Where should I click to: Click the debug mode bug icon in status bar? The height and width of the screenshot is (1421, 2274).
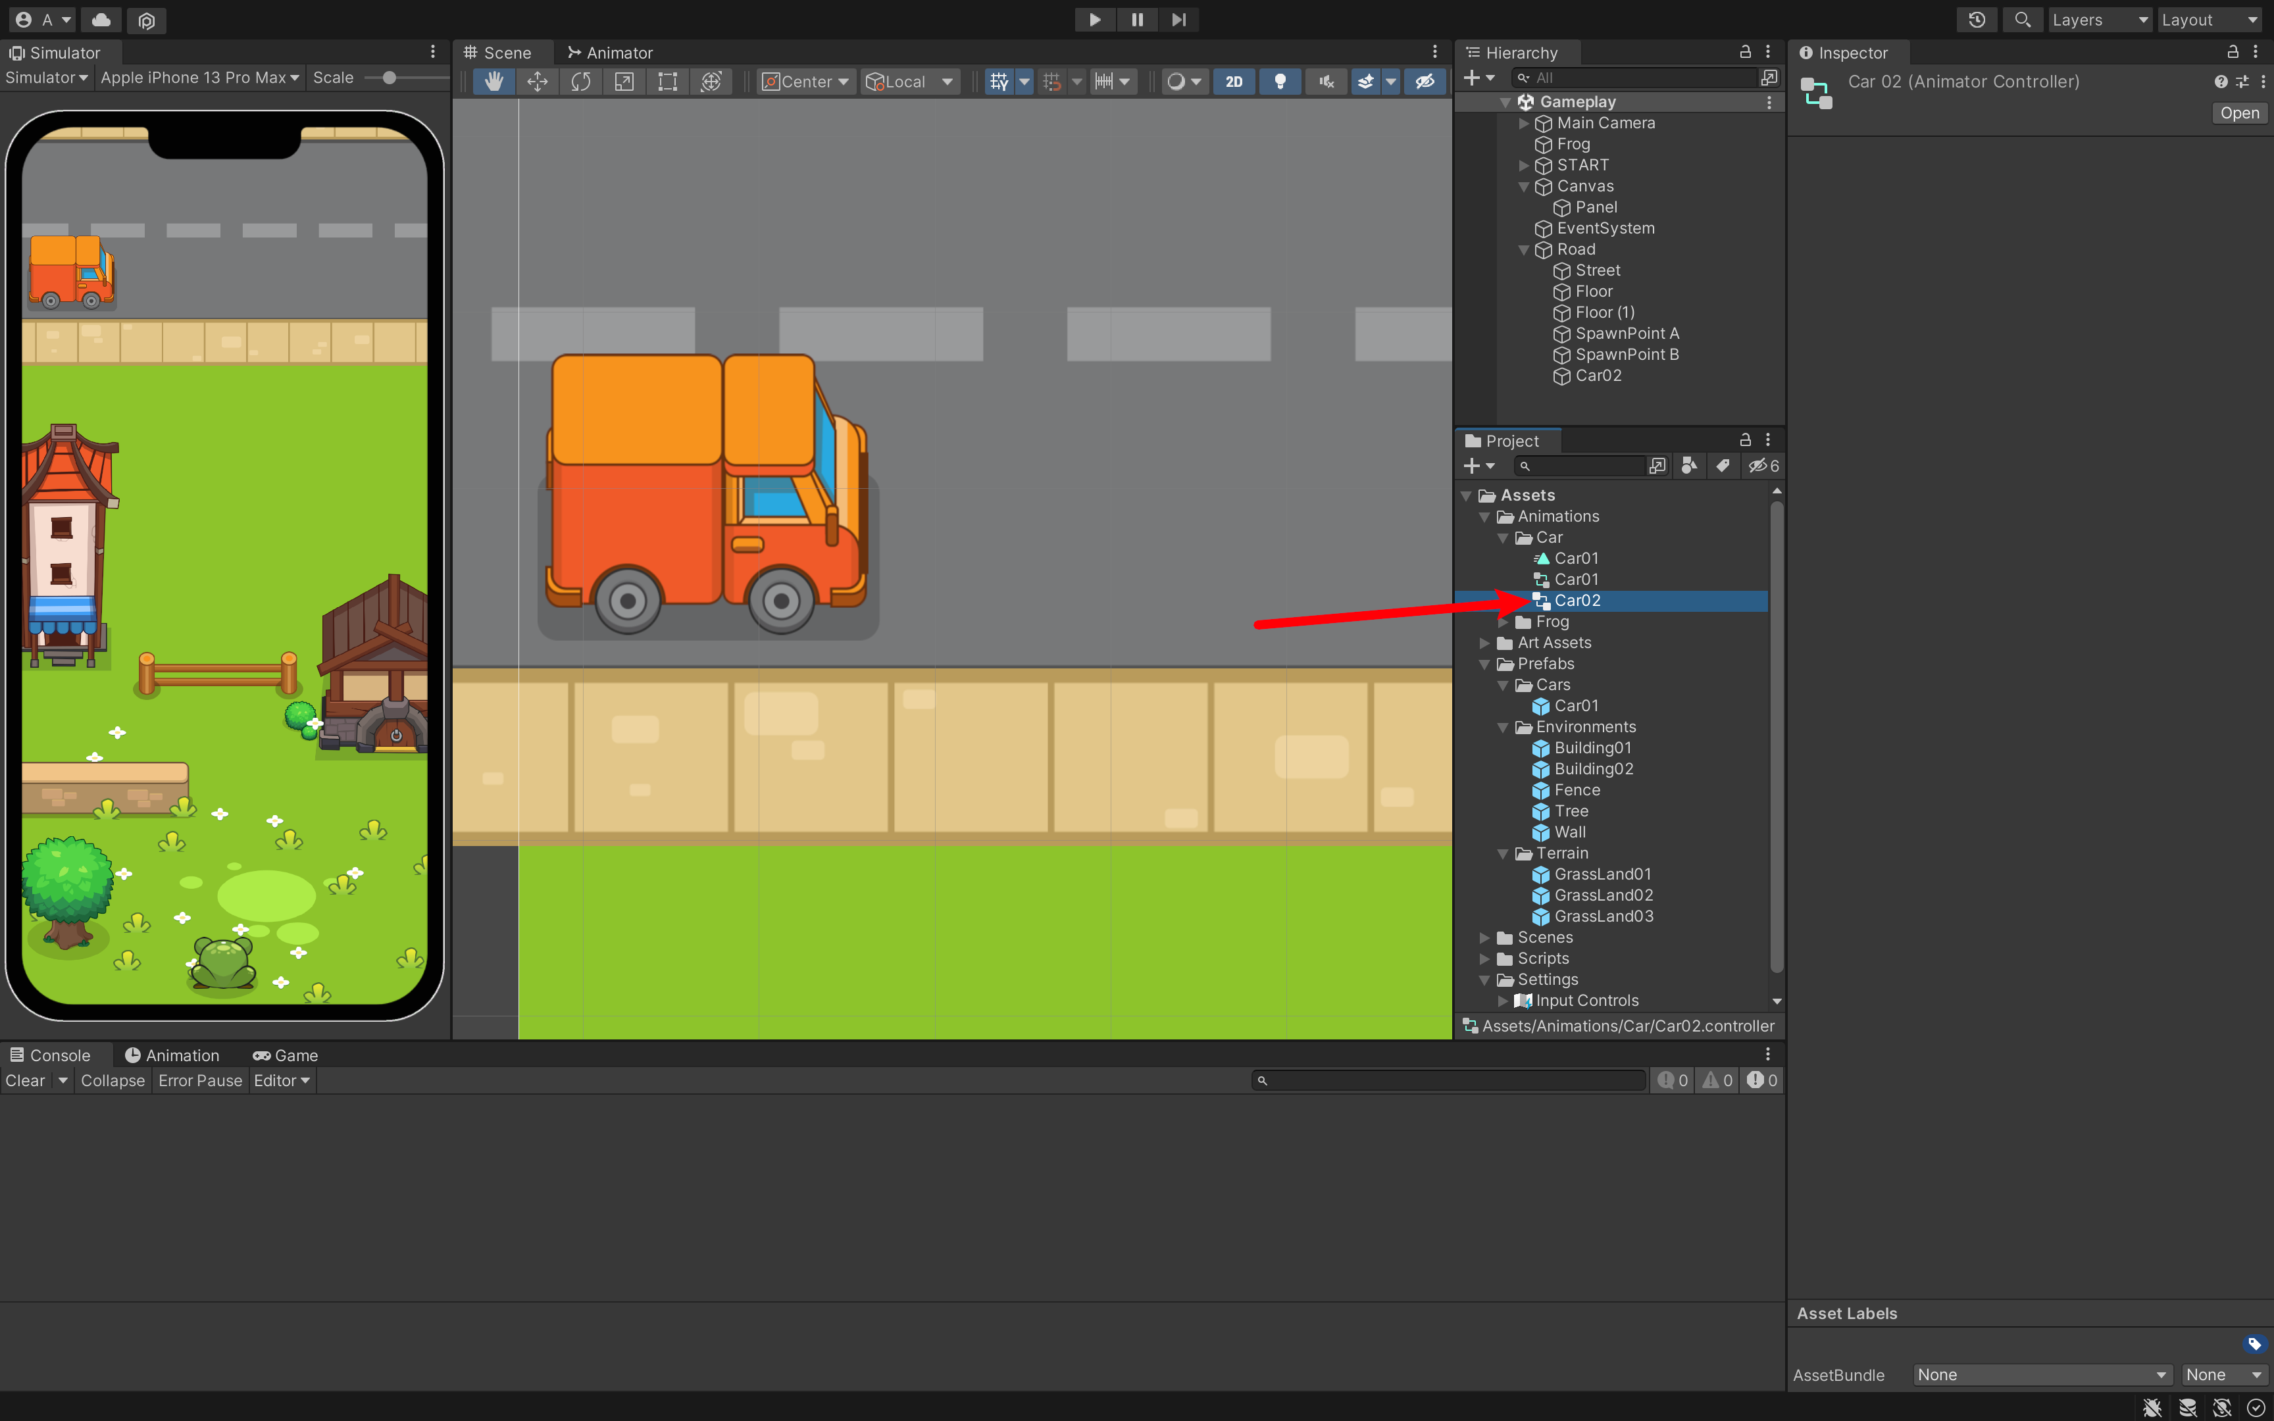point(2152,1407)
